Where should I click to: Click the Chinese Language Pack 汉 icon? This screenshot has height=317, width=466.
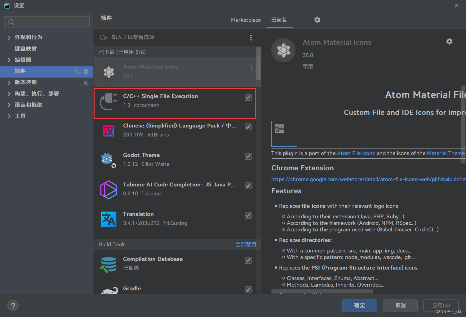[109, 131]
